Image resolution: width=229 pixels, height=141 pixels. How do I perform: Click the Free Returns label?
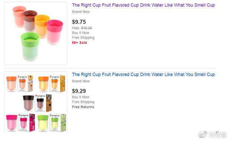coord(83,107)
